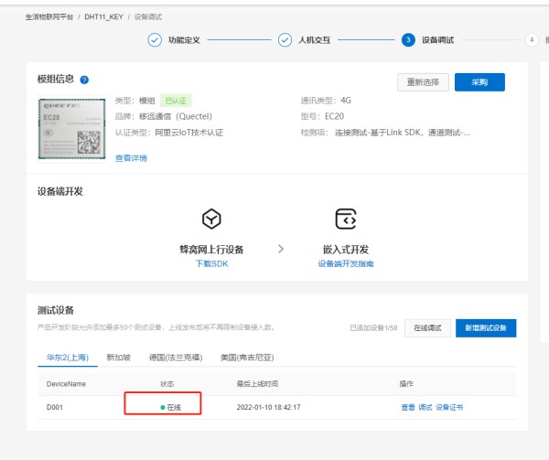Select the 华东2(上海) region tab
549x460 pixels.
coord(68,358)
